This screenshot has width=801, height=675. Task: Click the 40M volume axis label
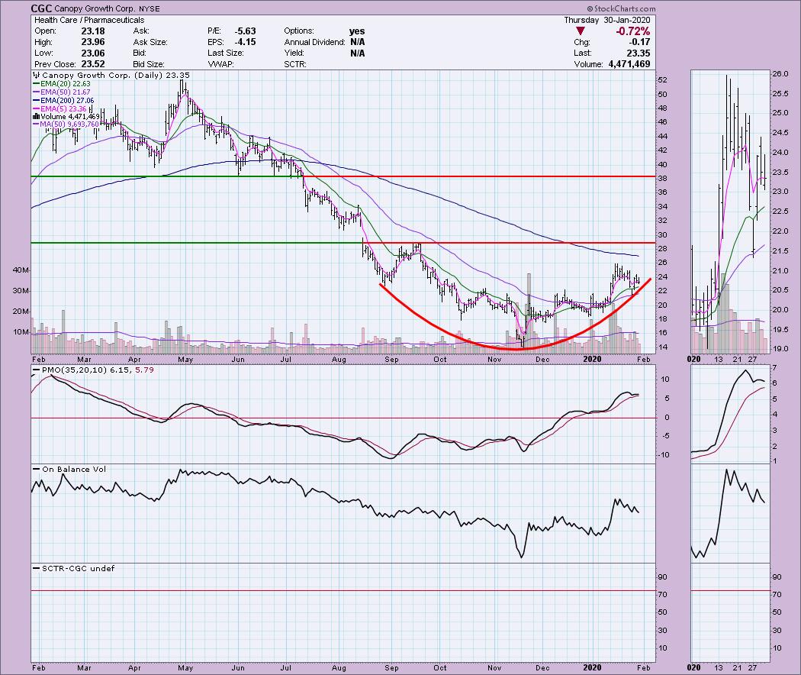[21, 270]
